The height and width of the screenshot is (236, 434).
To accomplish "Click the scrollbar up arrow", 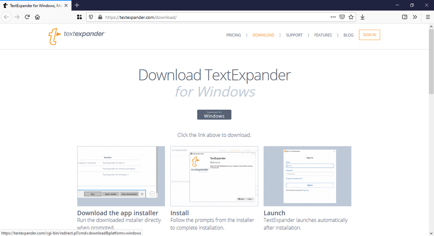I will [431, 27].
